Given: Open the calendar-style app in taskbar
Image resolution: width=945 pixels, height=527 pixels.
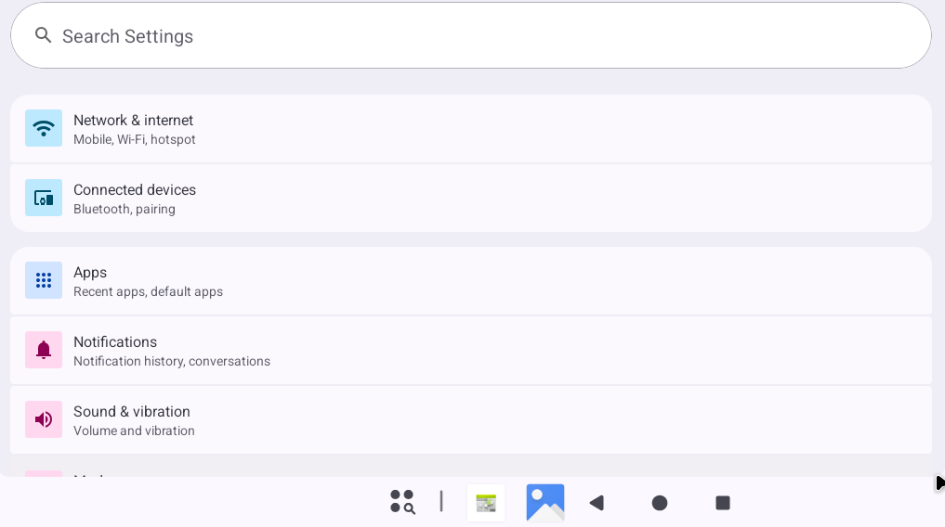Looking at the screenshot, I should pyautogui.click(x=486, y=503).
